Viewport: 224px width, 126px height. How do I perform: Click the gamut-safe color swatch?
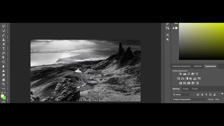click(176, 28)
